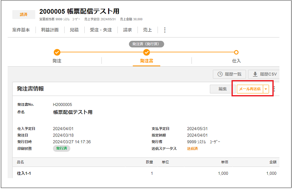The image size is (292, 189).
Task: Click the 履歴一覧 button
Action: click(230, 74)
